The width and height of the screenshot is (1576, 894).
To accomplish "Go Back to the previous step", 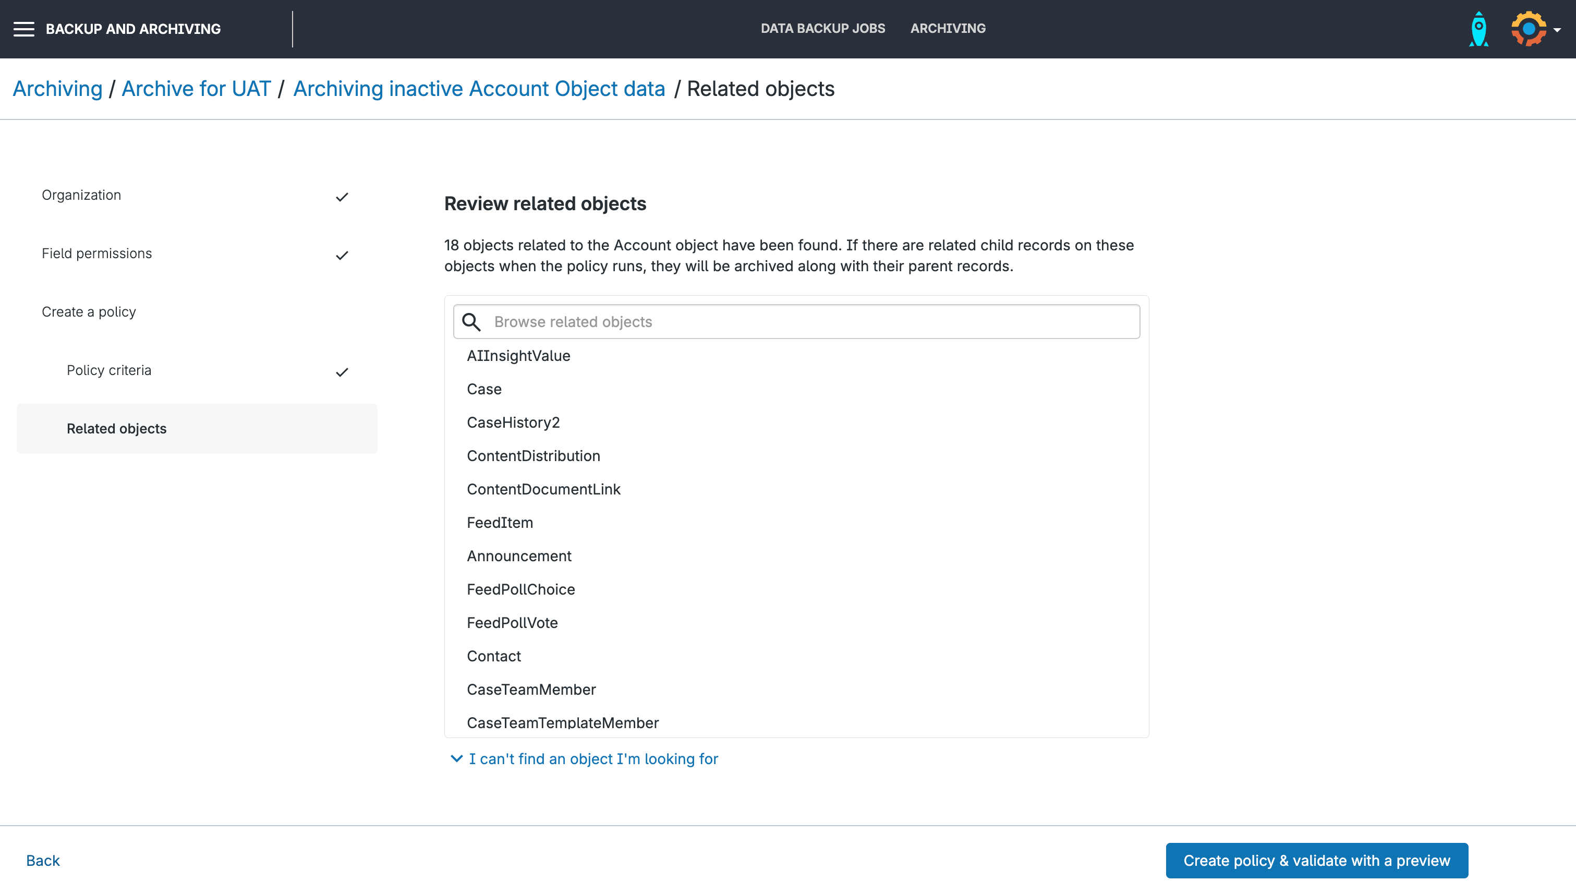I will 42,860.
